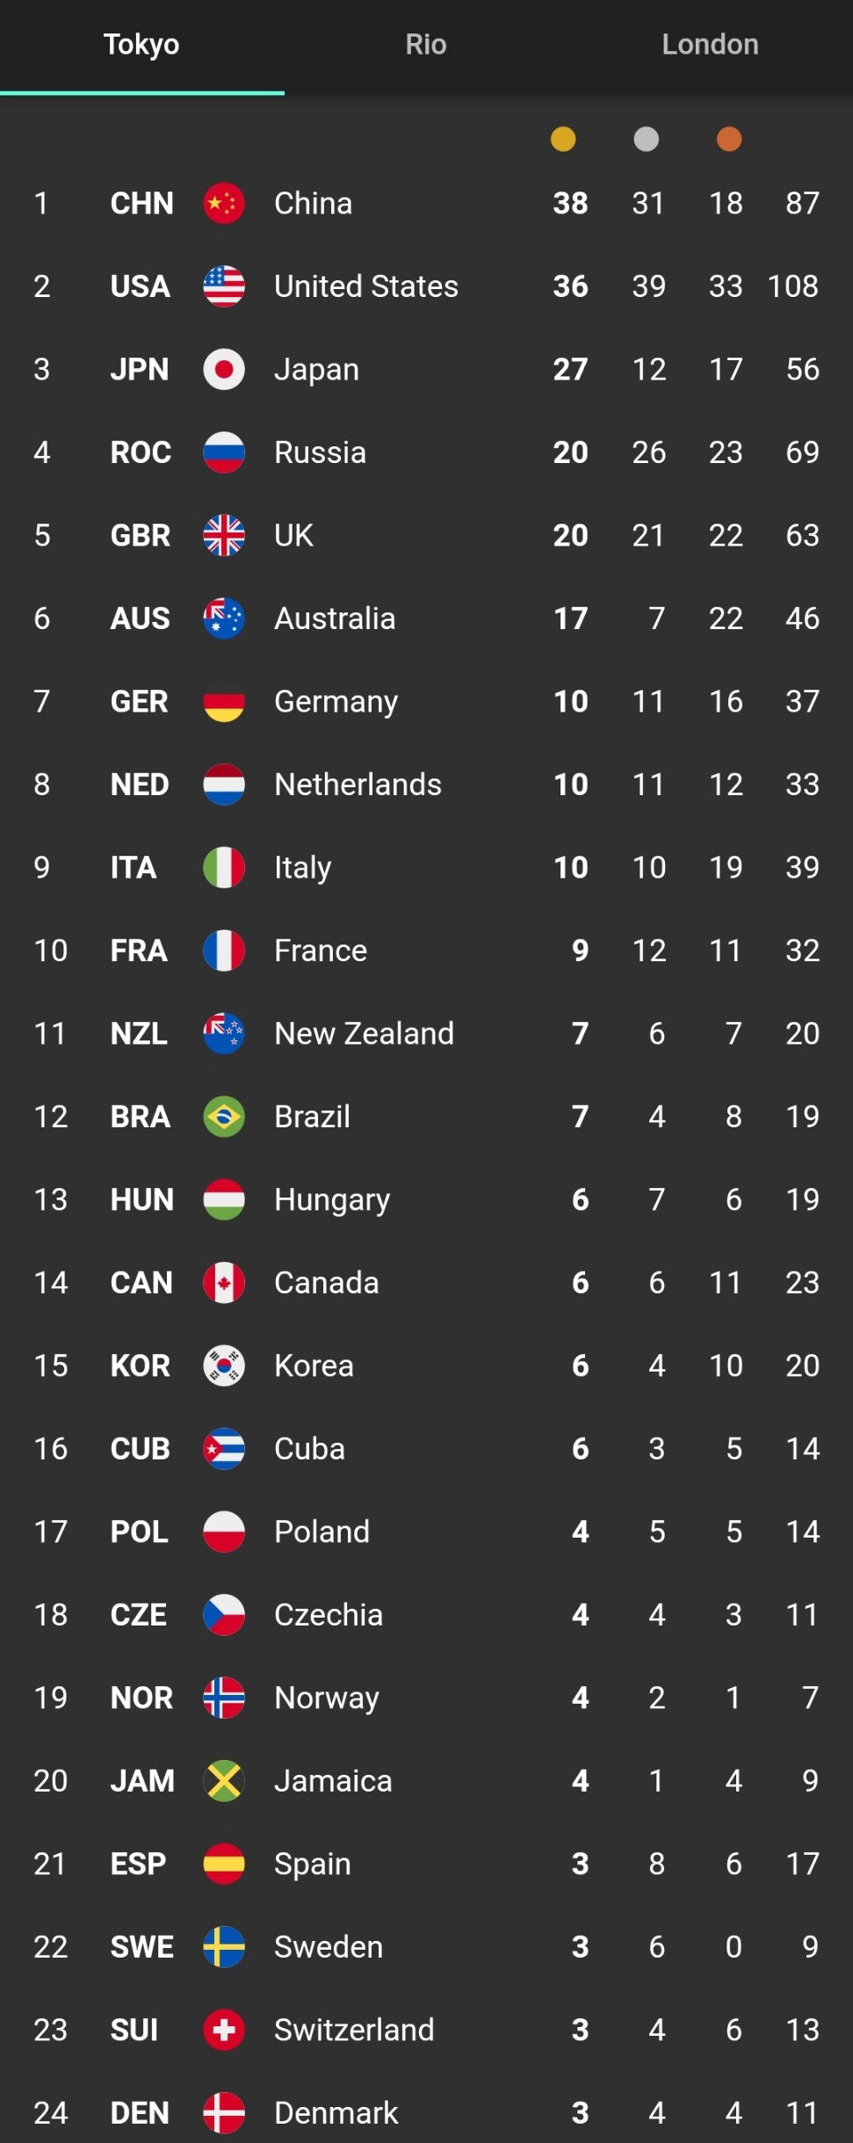Switch to the Rio tab
The height and width of the screenshot is (2143, 853).
[x=426, y=45]
